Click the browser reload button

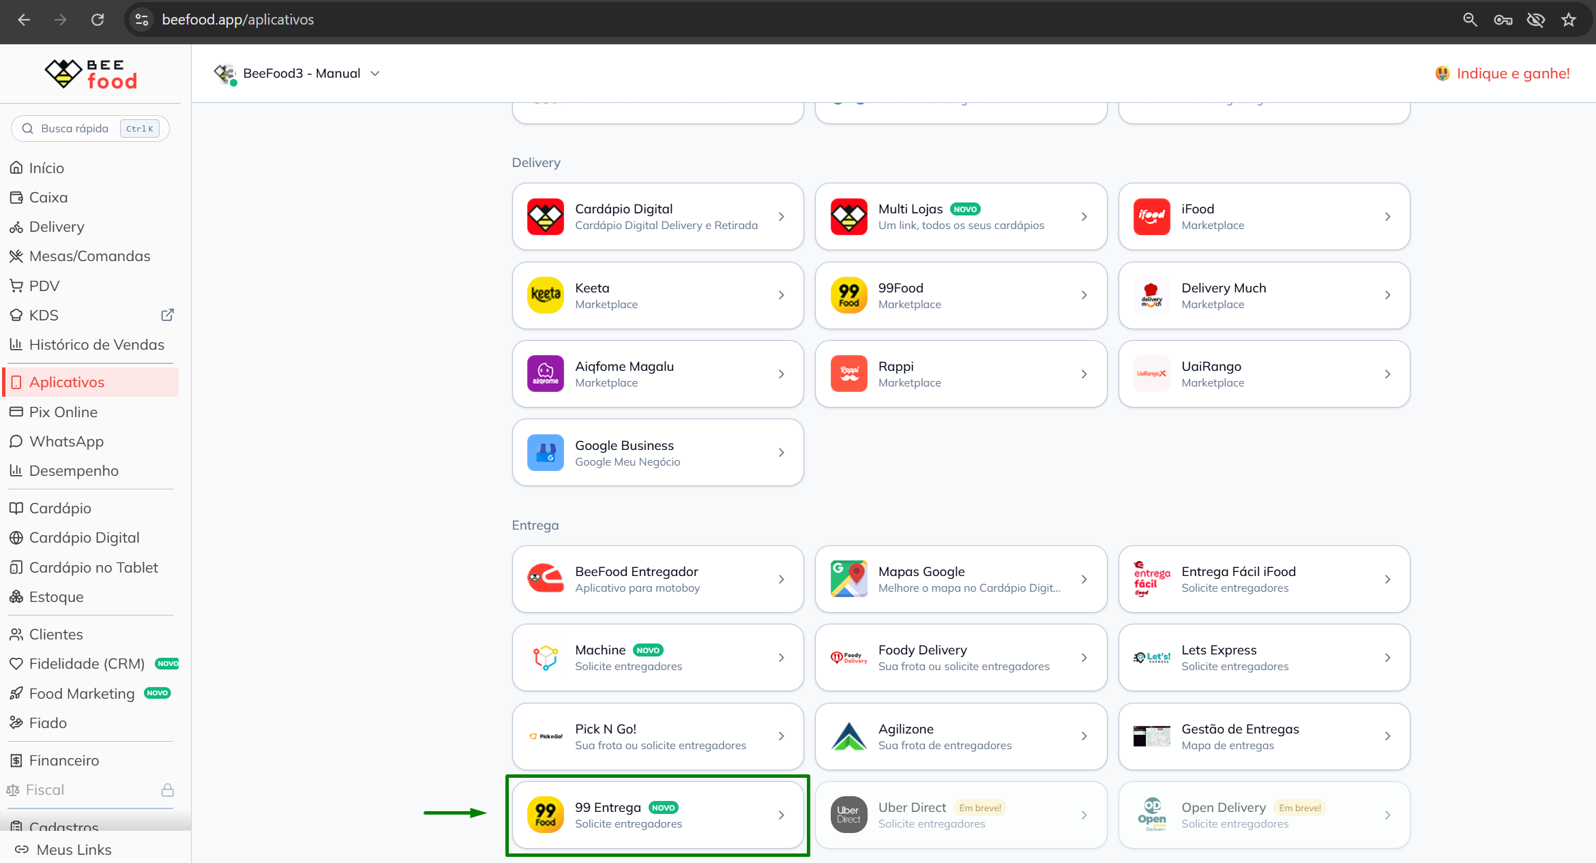98,20
